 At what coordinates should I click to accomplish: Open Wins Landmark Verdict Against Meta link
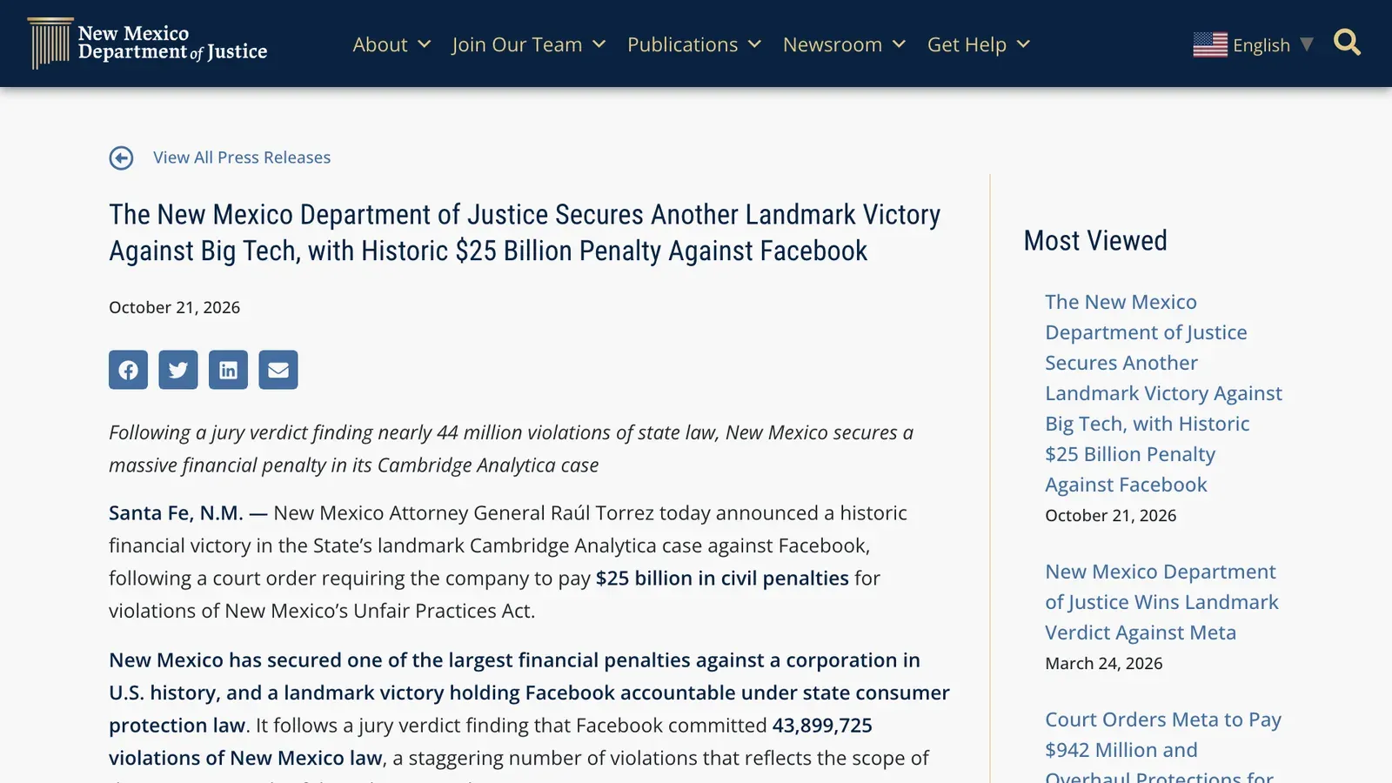[1161, 602]
